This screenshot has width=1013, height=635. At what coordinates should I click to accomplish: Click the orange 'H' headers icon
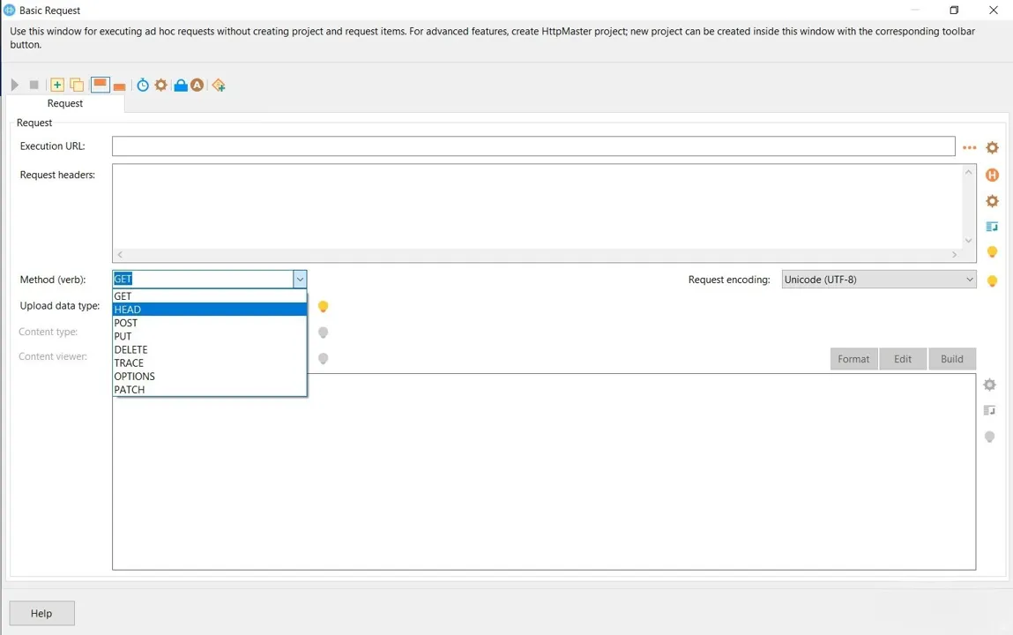993,175
